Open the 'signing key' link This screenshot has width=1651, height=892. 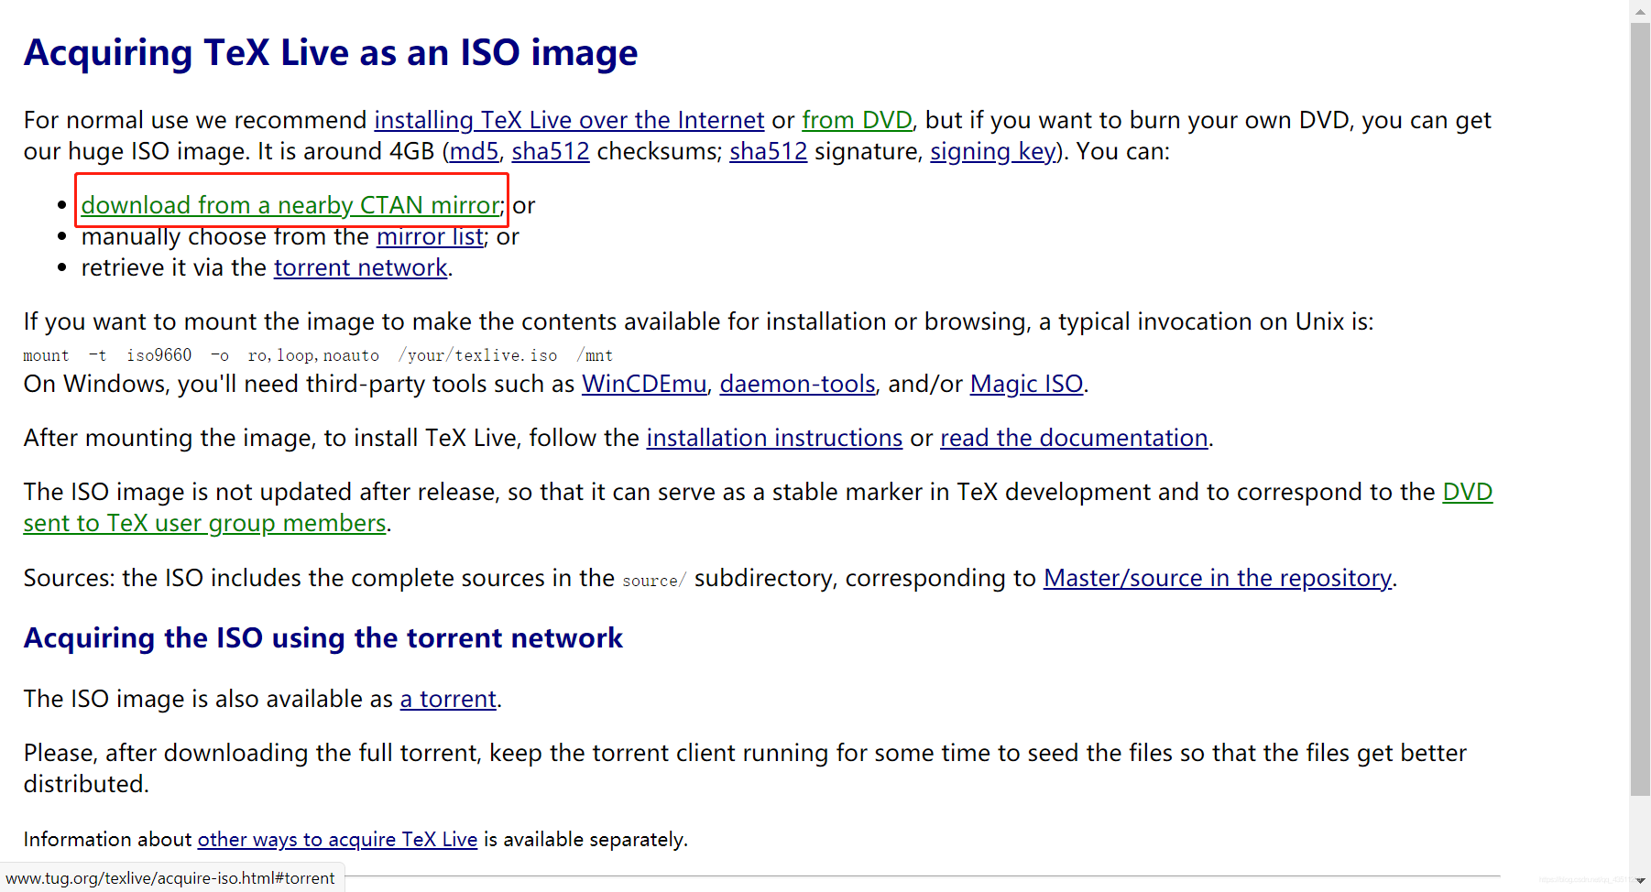pos(993,151)
